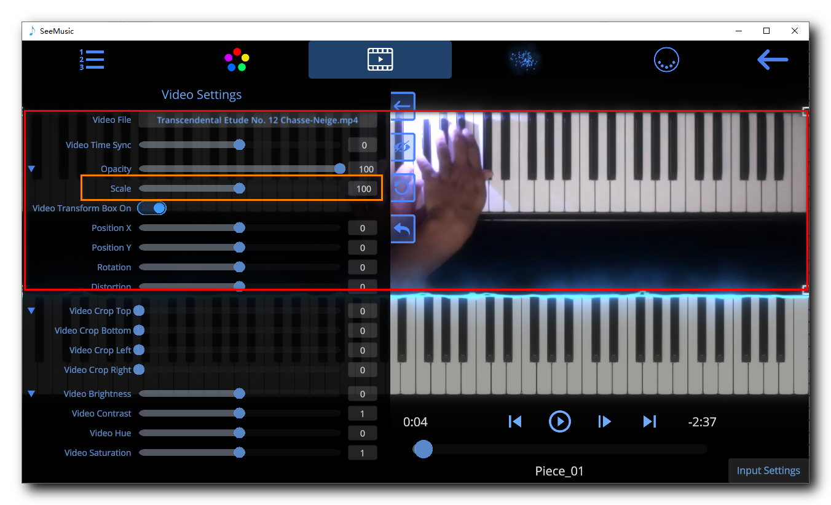
Task: Collapse settings panel with left arrow button
Action: point(403,106)
